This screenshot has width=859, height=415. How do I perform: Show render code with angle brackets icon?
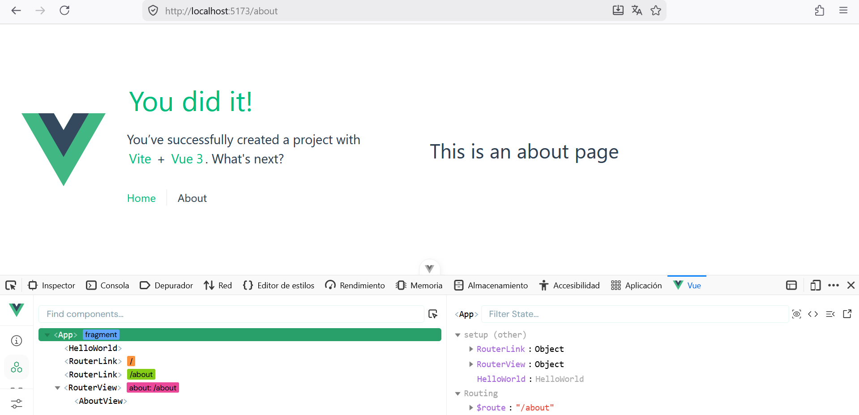coord(813,314)
